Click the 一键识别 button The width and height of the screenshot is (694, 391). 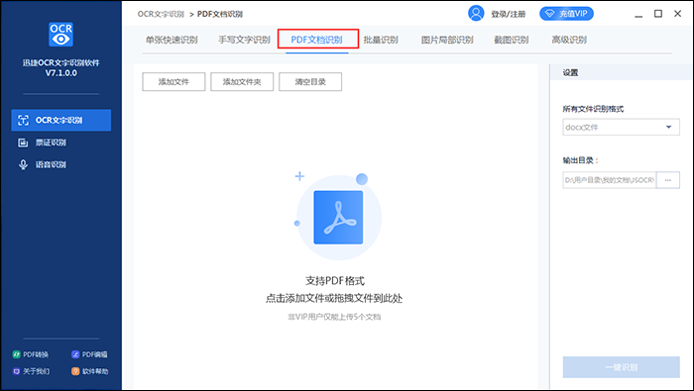click(621, 367)
